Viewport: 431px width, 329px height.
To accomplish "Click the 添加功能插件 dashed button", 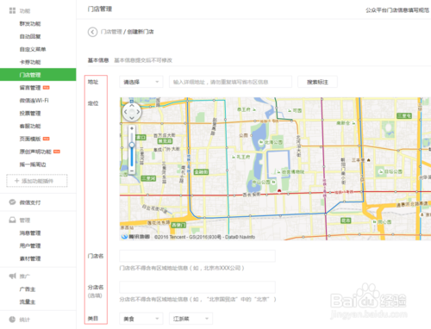I will [x=37, y=181].
